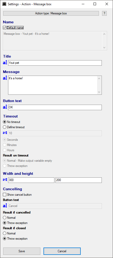113x258 pixels.
Task: Click the Action type: Message box bar
Action: [51, 13]
